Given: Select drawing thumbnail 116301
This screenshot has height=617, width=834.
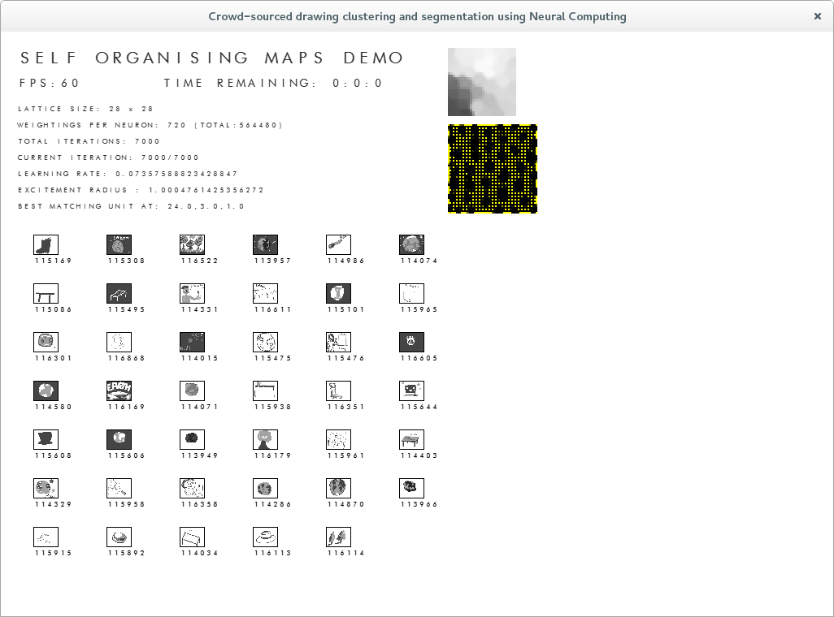Looking at the screenshot, I should (x=46, y=343).
